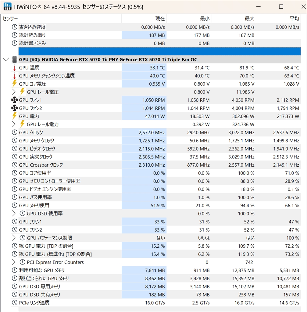The image size is (307, 312).
Task: Click fan icon next to GPU ファン2 RPM row
Action: [14, 108]
